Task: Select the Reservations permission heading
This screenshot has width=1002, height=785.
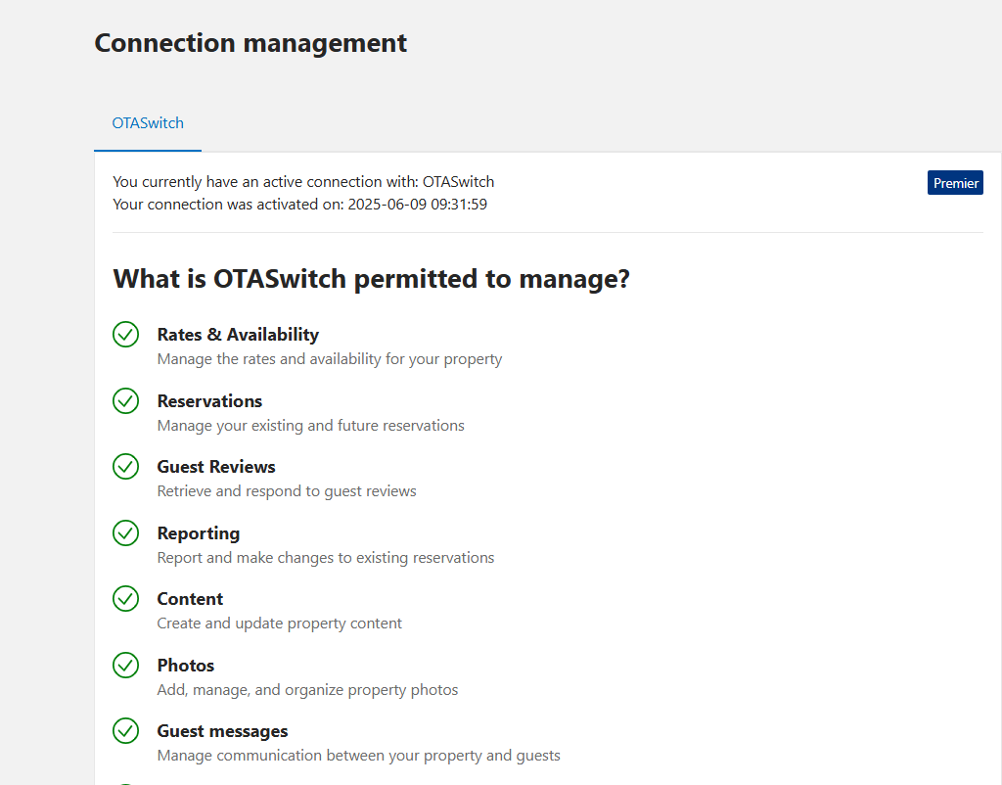Action: click(209, 400)
